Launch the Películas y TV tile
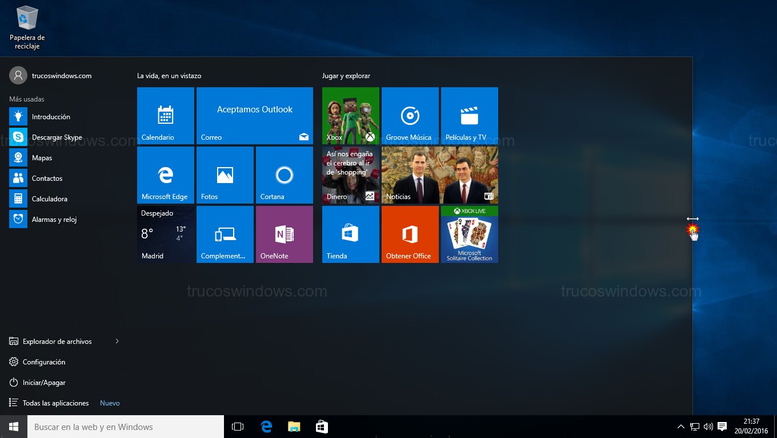Image resolution: width=777 pixels, height=438 pixels. pyautogui.click(x=470, y=116)
